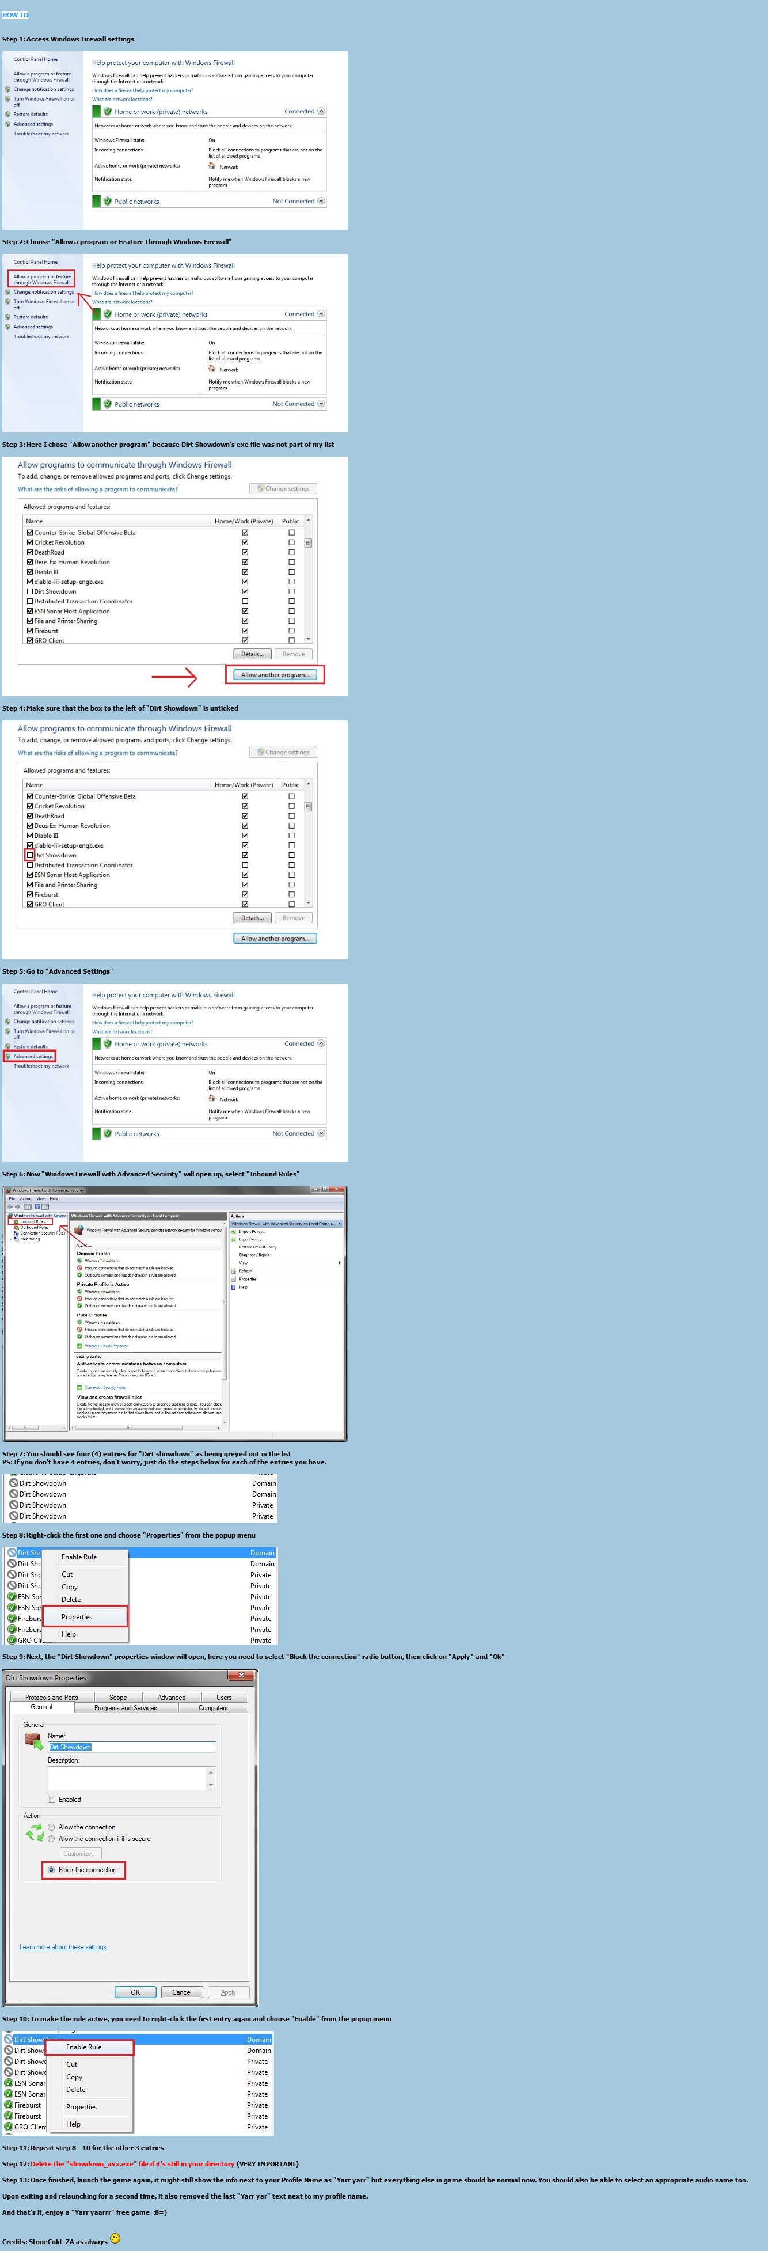
Task: Click Home or work networks shield in Step 1
Action: pyautogui.click(x=108, y=112)
